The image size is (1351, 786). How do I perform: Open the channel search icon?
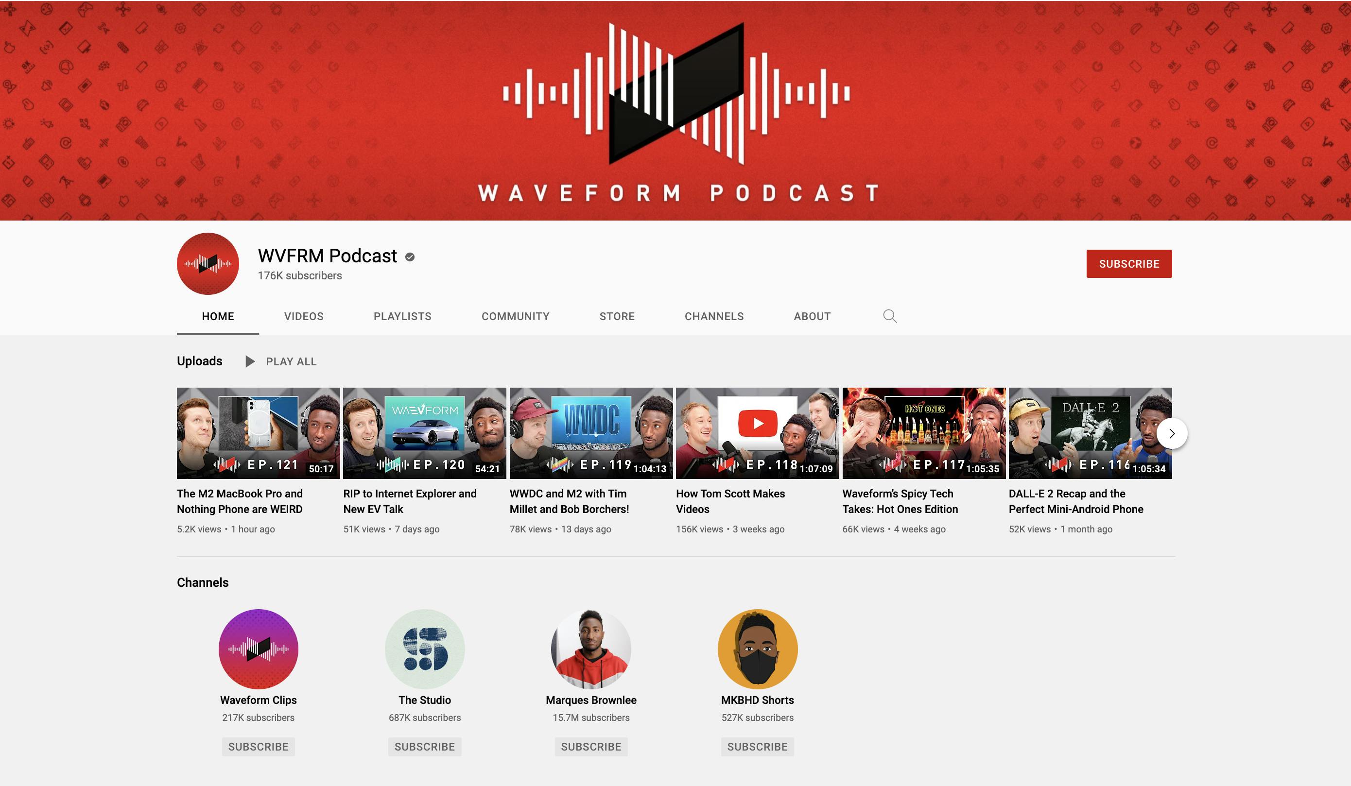point(890,316)
